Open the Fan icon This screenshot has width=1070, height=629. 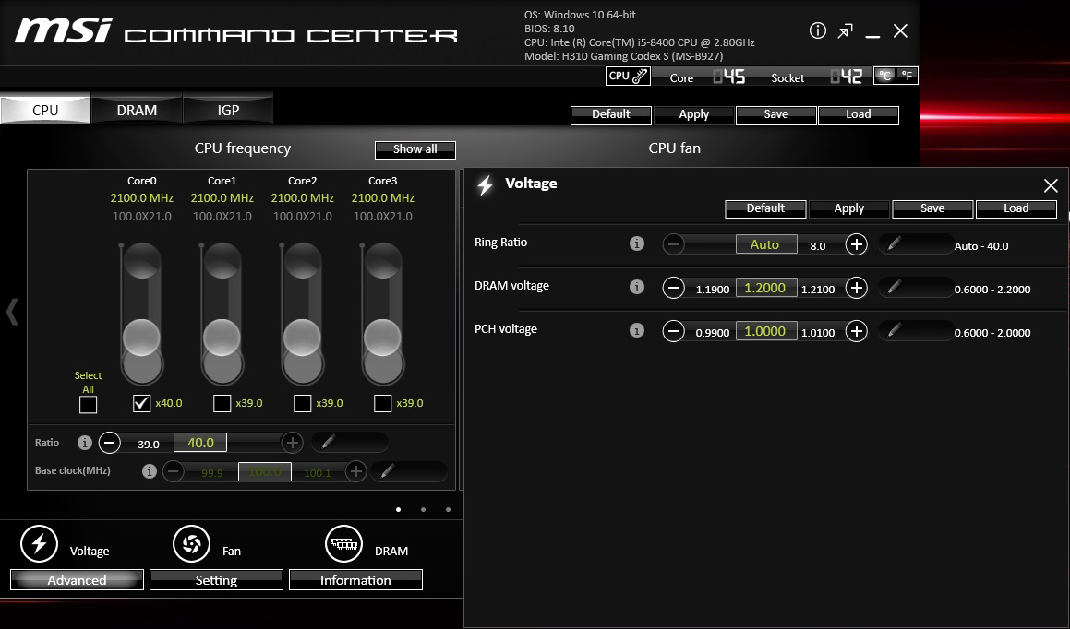click(x=192, y=544)
